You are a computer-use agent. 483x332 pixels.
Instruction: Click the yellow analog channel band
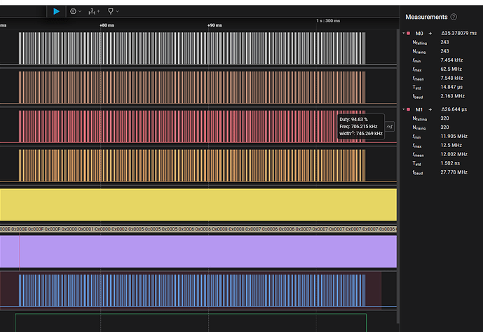[198, 205]
